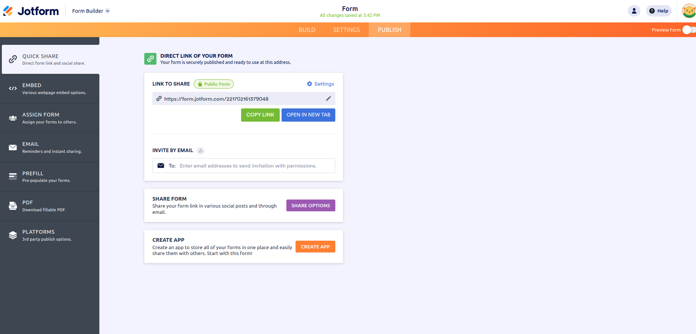
Task: Open the Embed sidebar section
Action: point(50,89)
